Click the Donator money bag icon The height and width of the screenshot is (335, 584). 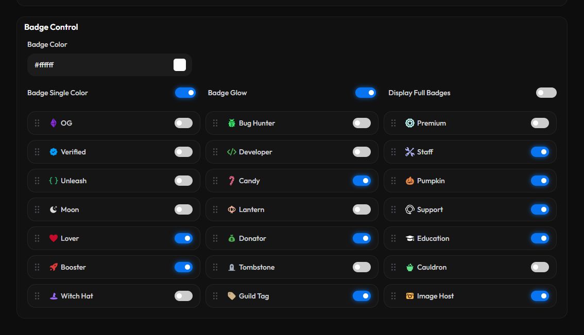pyautogui.click(x=232, y=238)
